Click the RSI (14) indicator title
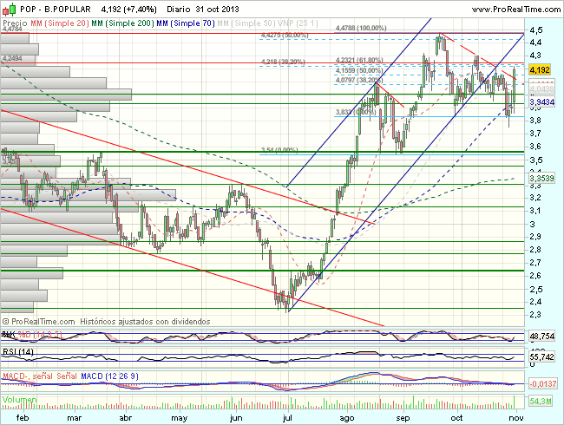Image resolution: width=564 pixels, height=425 pixels. tap(18, 351)
